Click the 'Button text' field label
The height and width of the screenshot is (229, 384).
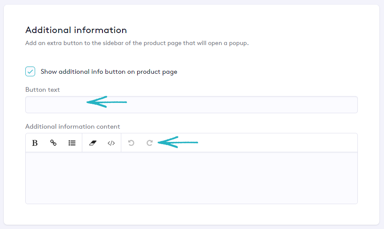42,90
